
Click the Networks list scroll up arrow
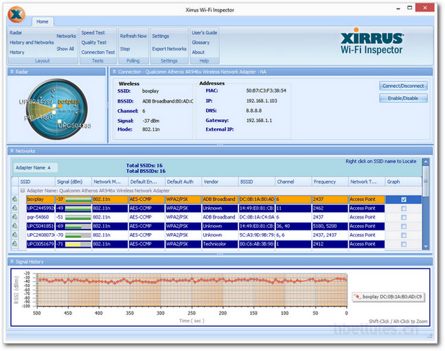coord(425,162)
